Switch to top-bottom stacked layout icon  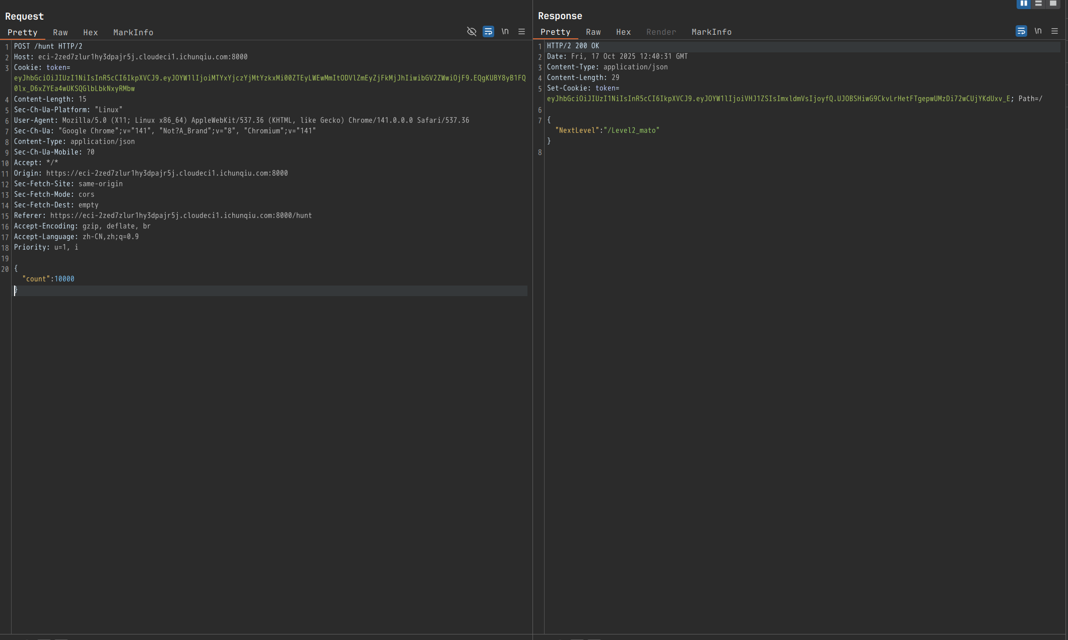click(x=1038, y=4)
